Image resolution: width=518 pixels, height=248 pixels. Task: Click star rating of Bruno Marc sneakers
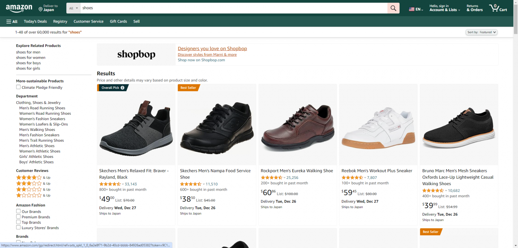[x=433, y=191]
